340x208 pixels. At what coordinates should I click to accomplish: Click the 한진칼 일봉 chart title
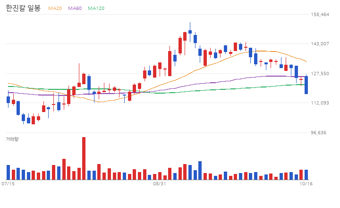tap(23, 8)
